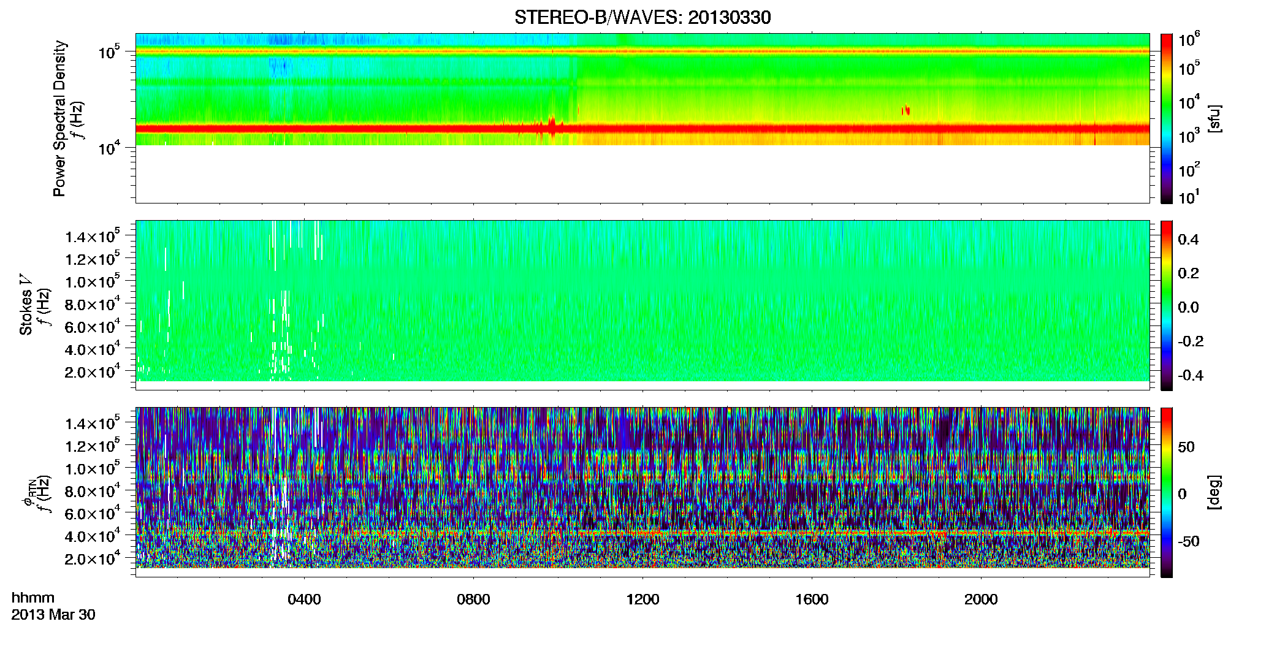This screenshot has width=1285, height=662.
Task: Click the Stokes V colorbar
Action: [x=1167, y=305]
